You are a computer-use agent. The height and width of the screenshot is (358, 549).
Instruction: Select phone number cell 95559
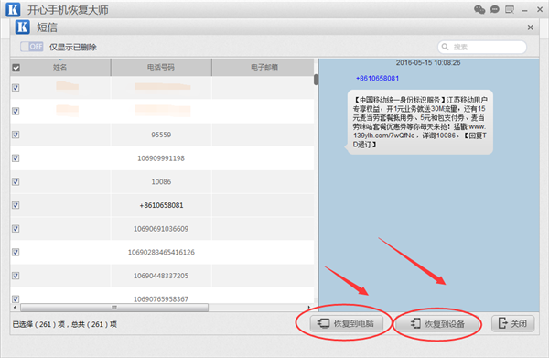tap(161, 135)
